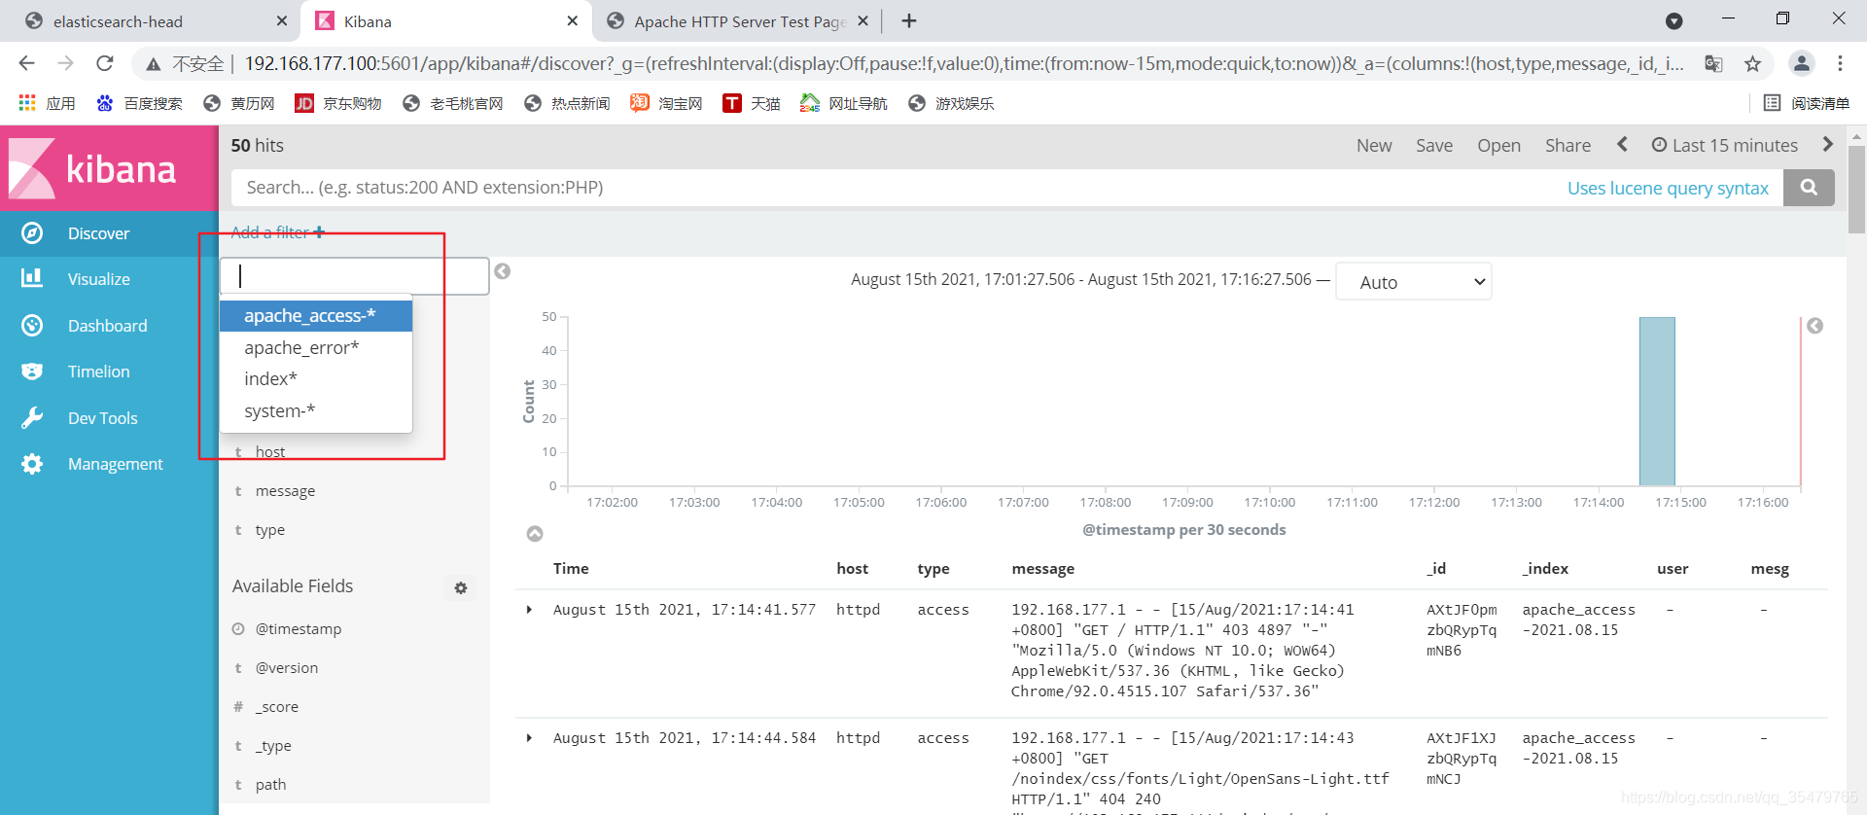Sort by Time column header
The image size is (1867, 815).
[x=571, y=569]
